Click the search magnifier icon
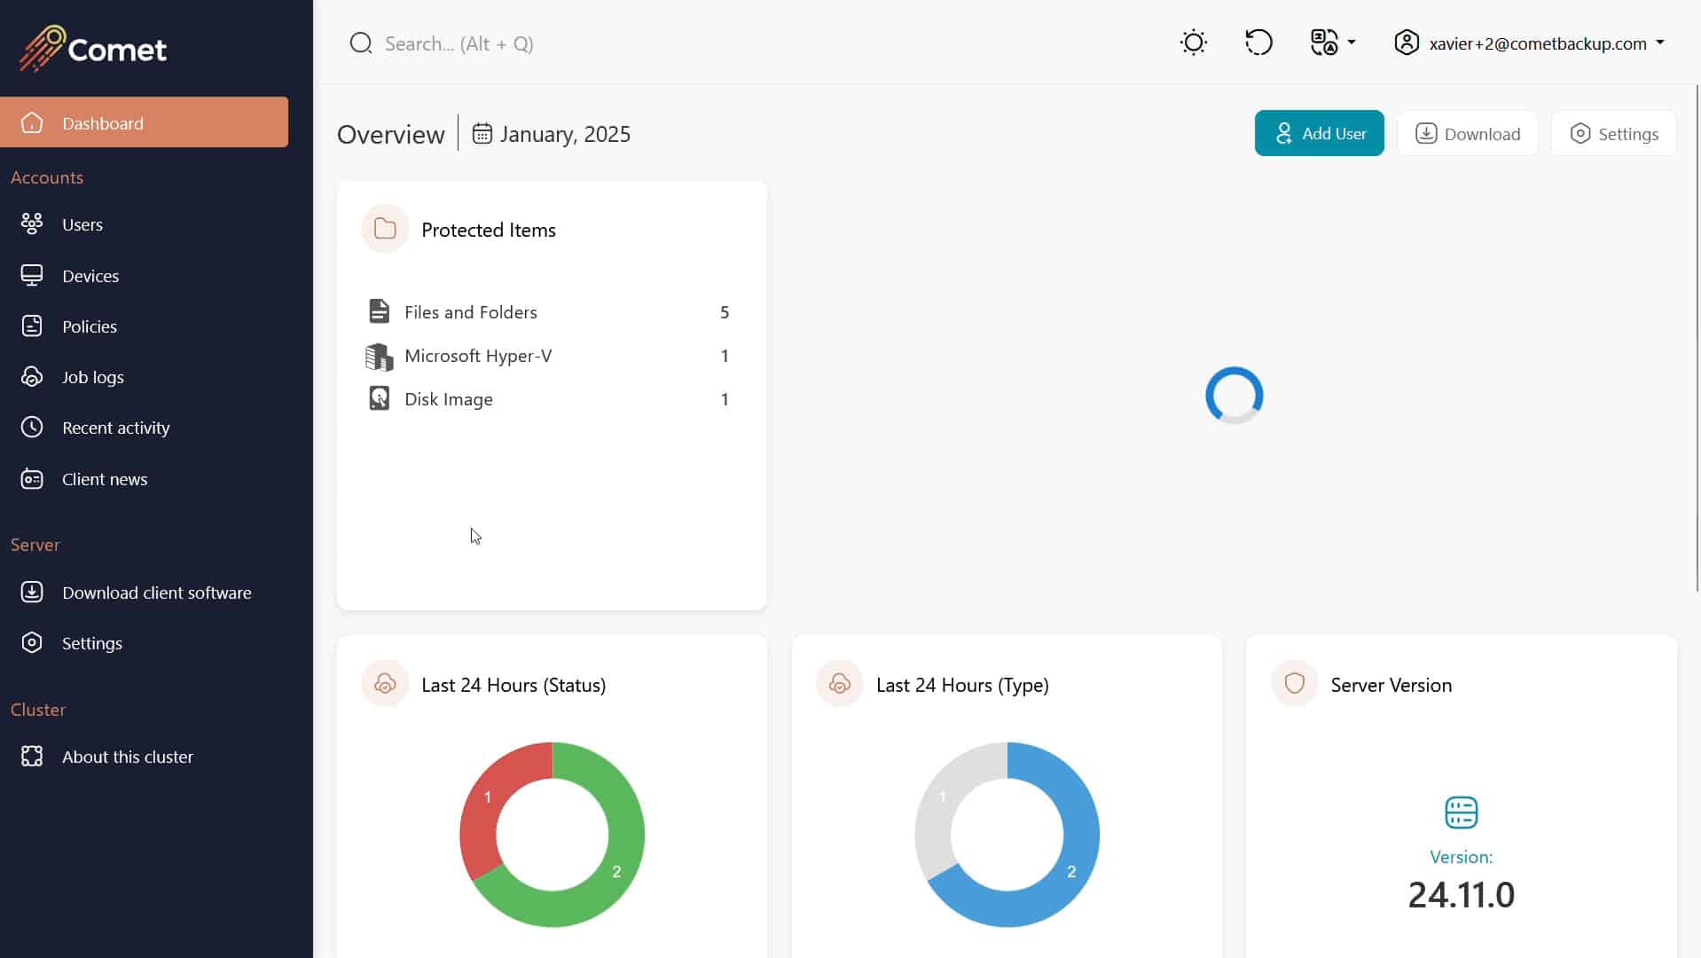Image resolution: width=1701 pixels, height=958 pixels. pyautogui.click(x=360, y=43)
